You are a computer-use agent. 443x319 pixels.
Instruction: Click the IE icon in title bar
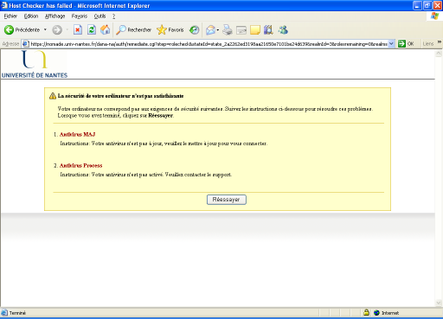[4, 5]
